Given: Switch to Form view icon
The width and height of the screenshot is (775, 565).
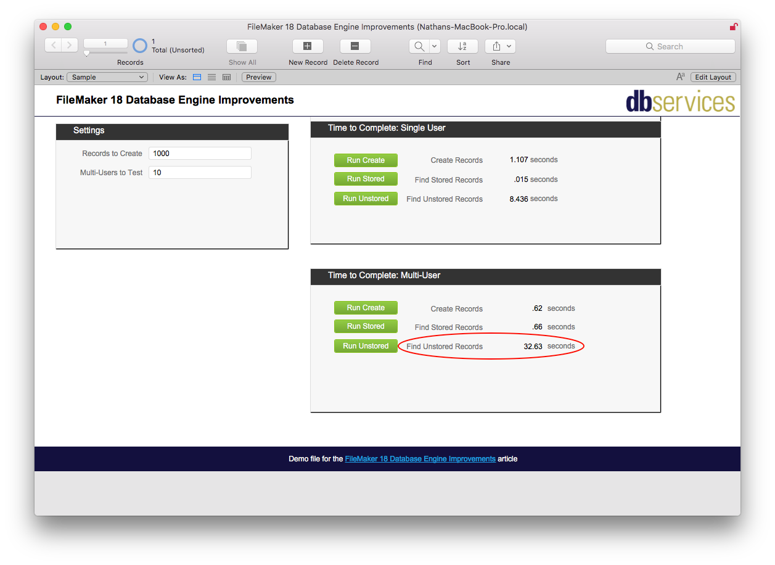Looking at the screenshot, I should pyautogui.click(x=197, y=77).
